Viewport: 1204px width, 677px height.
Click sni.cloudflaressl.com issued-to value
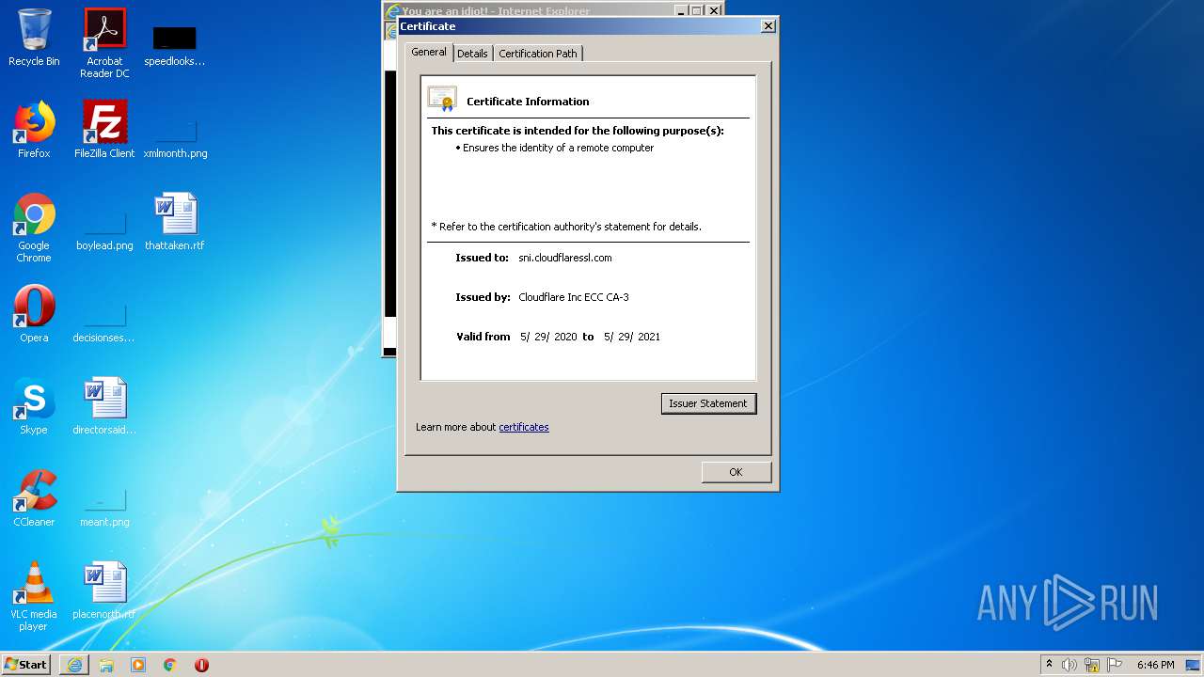click(565, 258)
